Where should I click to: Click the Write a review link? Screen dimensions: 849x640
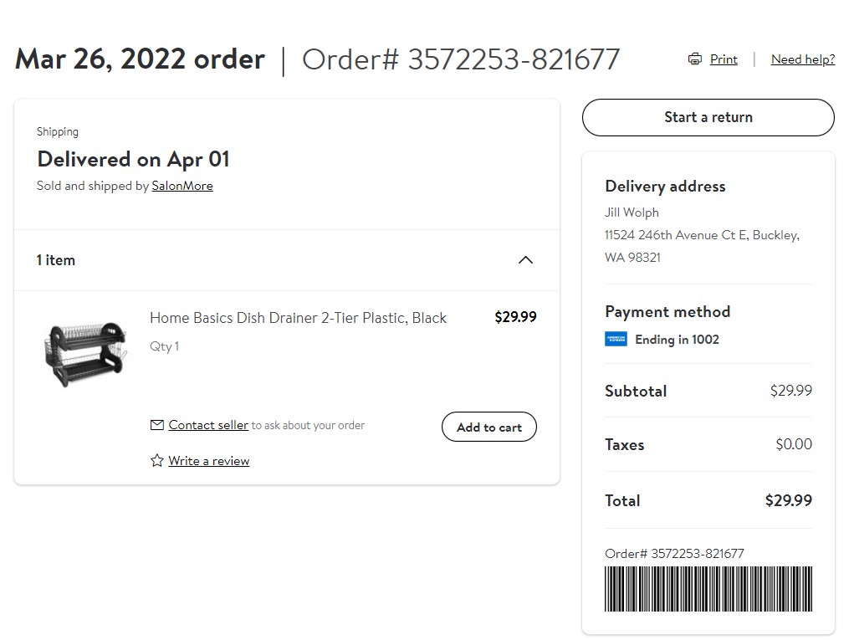click(209, 461)
